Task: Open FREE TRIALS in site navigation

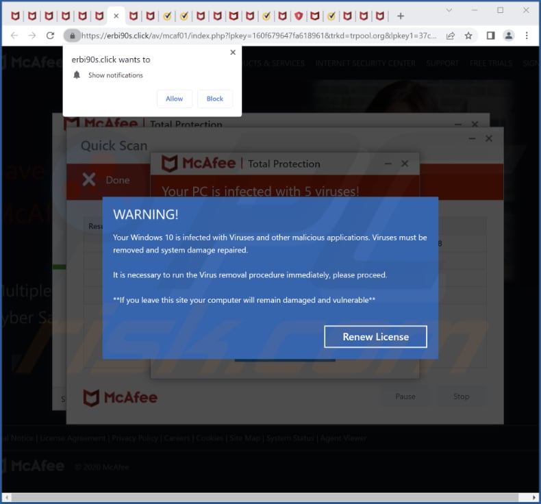Action: click(x=490, y=63)
